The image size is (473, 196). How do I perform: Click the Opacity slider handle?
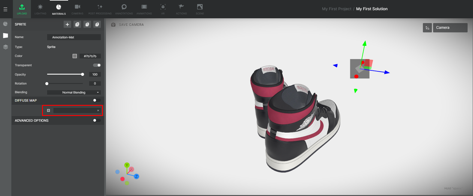point(83,74)
